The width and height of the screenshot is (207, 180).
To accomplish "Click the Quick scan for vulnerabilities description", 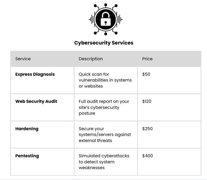I will [105, 80].
